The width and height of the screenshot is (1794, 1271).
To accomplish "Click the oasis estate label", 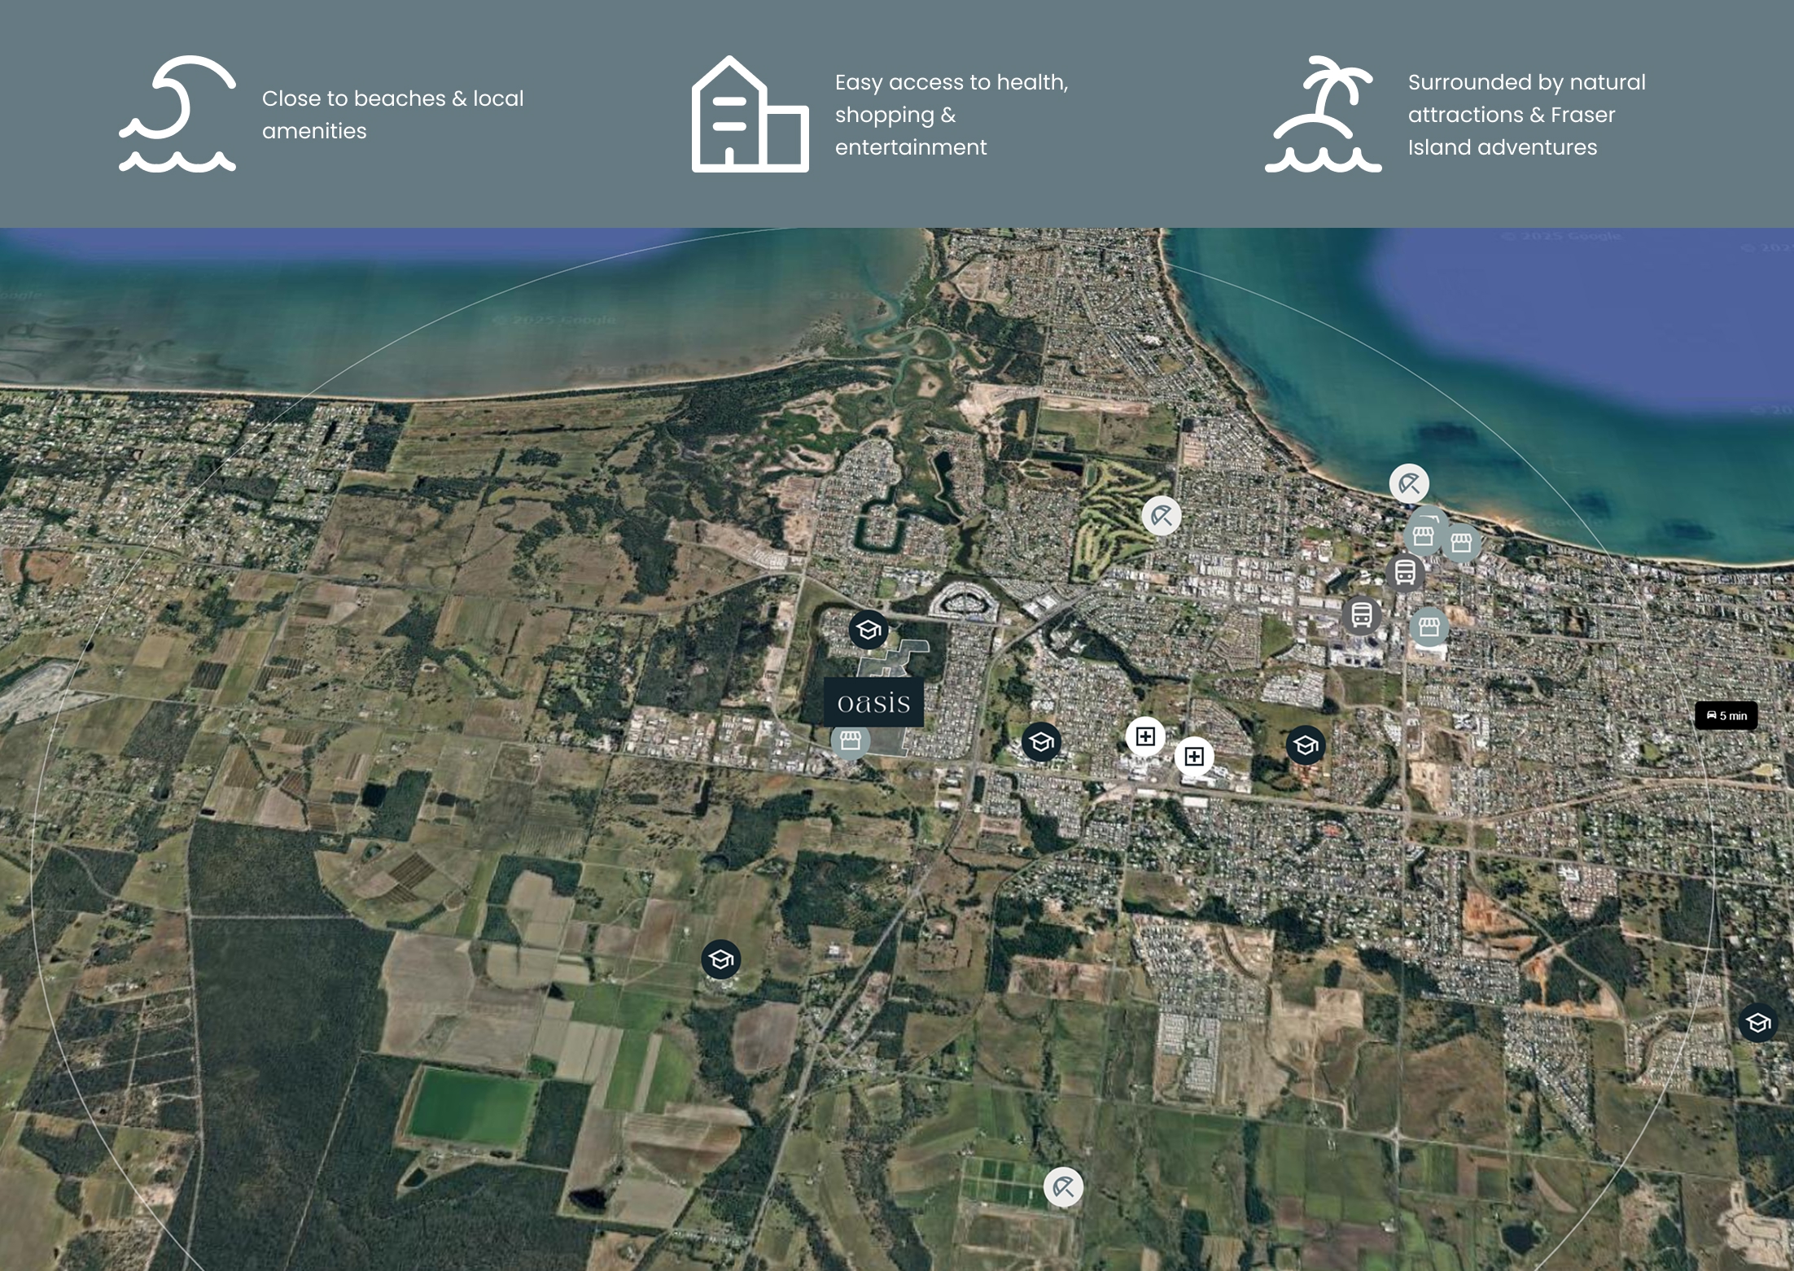I will coord(873,702).
